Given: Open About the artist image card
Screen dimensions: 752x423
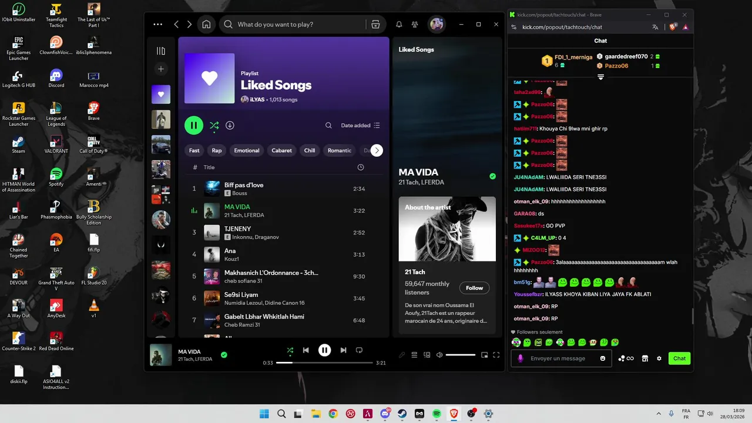Looking at the screenshot, I should tap(447, 229).
